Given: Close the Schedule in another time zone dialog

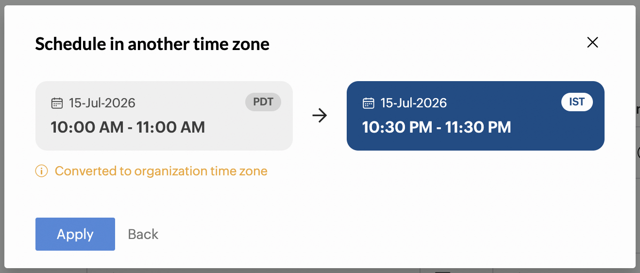Looking at the screenshot, I should [592, 42].
